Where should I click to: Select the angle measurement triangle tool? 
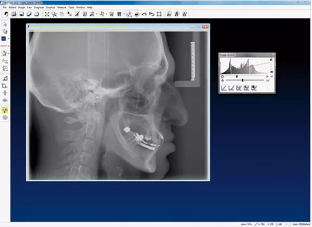[x=5, y=78]
